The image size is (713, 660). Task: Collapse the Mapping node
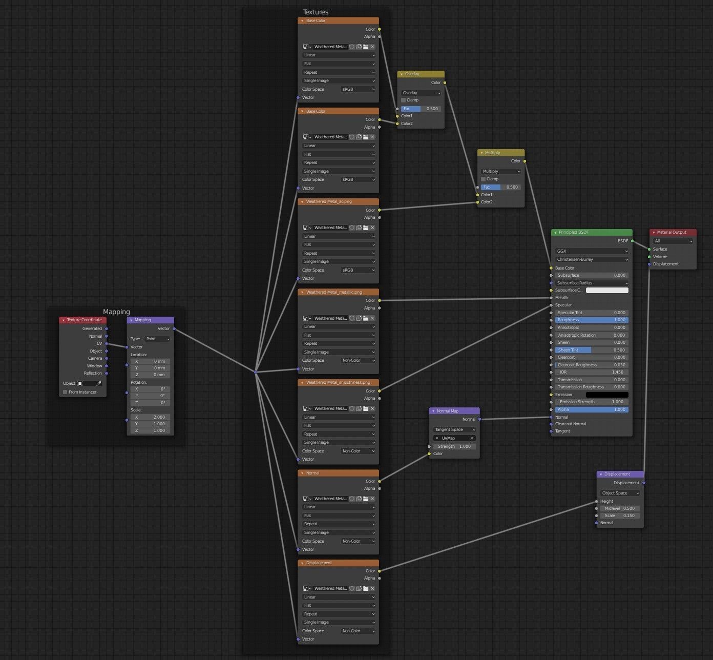(131, 320)
